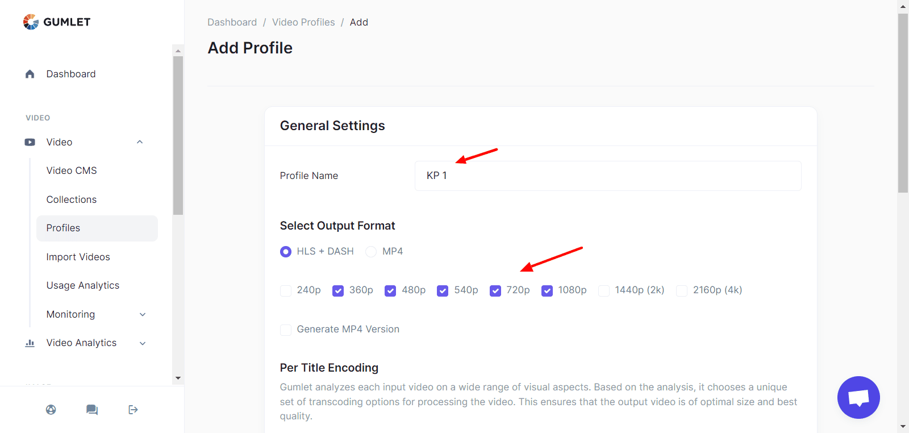The image size is (909, 433).
Task: Open Video CMS in sidebar
Action: tap(72, 170)
